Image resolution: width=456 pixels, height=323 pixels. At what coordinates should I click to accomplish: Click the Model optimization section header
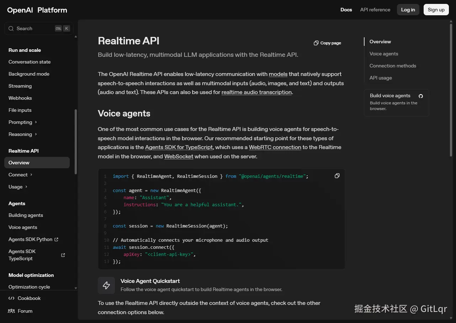click(31, 275)
